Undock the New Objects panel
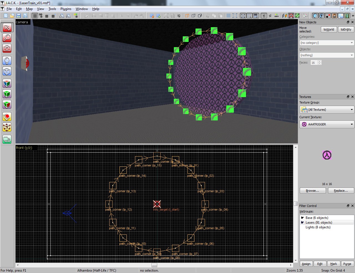Screen dimensions: 355x273 pyautogui.click(x=348, y=22)
